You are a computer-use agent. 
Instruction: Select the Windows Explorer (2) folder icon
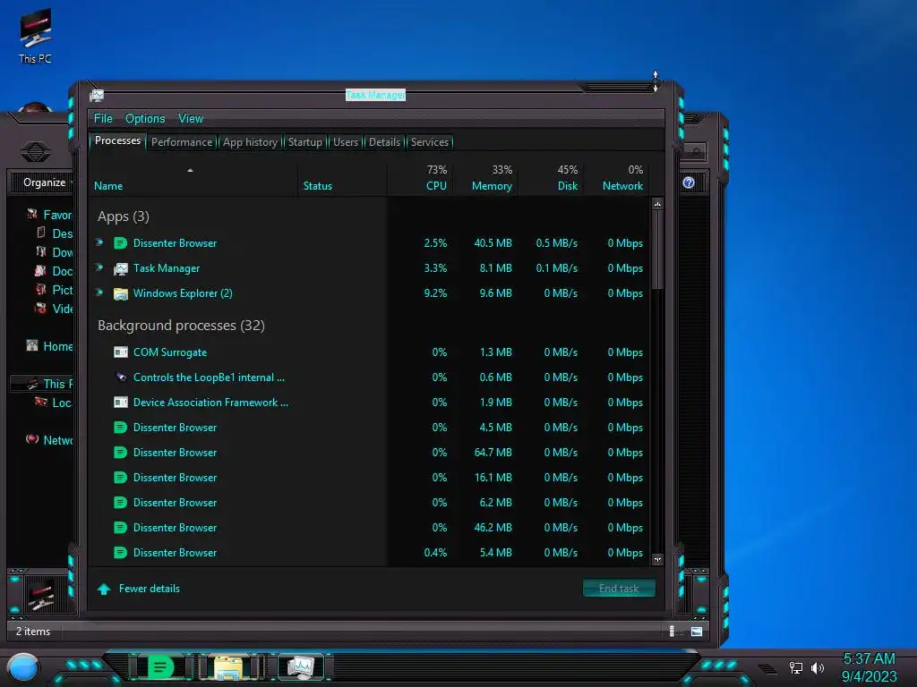121,293
